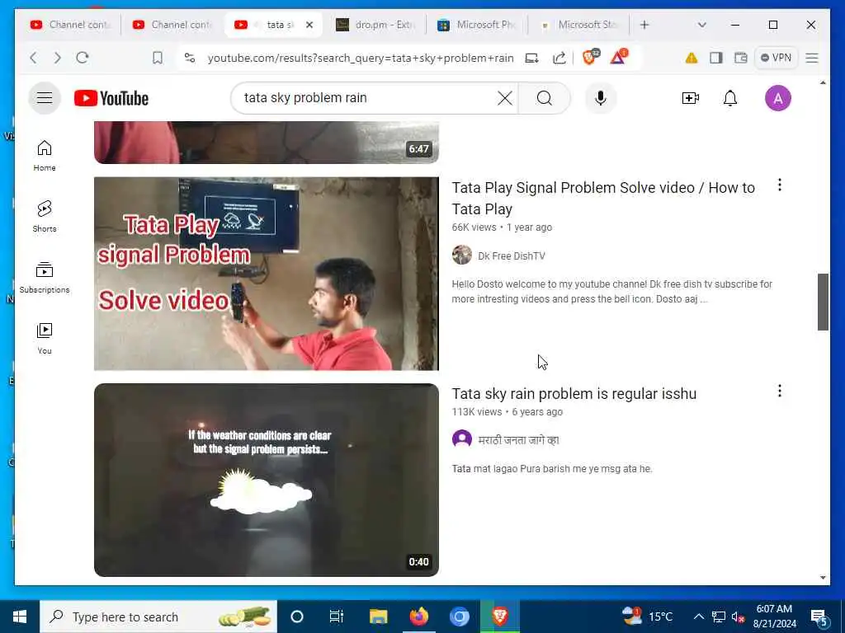Open Shorts in the YouTube sidebar

45,217
